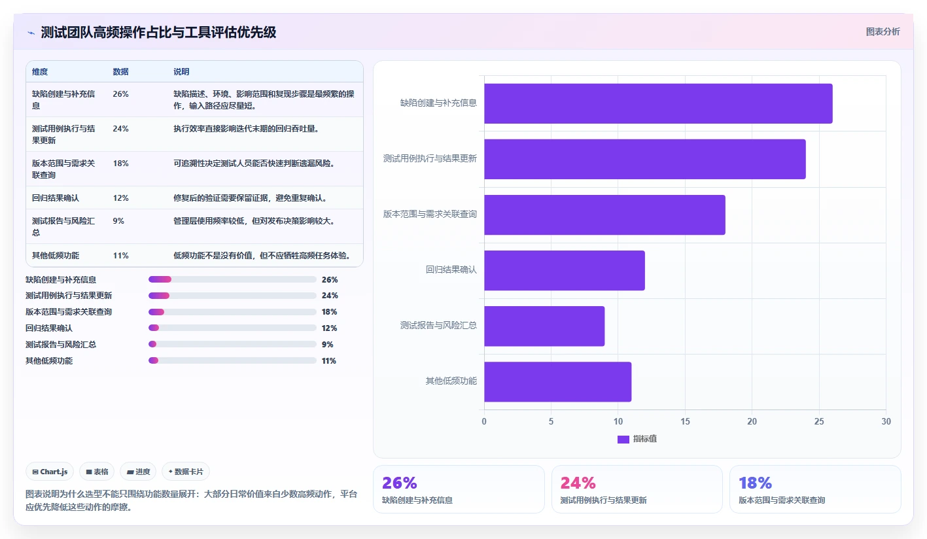Image resolution: width=927 pixels, height=539 pixels.
Task: Click the progress bar for 测试报告与风险汇总
Action: pos(232,344)
